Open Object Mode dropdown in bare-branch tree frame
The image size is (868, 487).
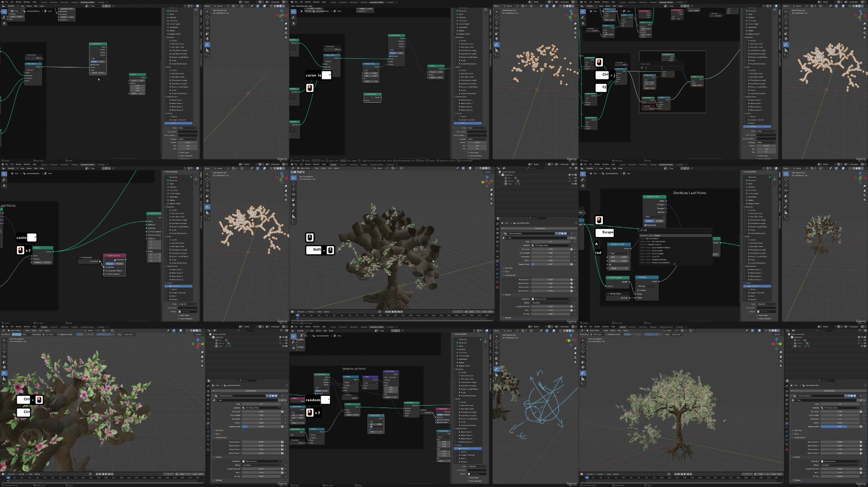[x=306, y=168]
